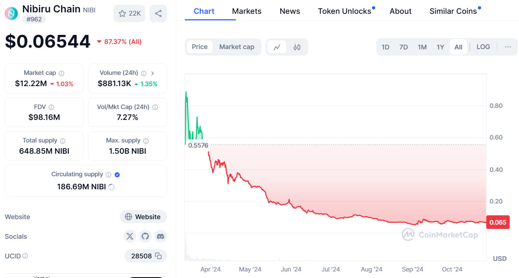This screenshot has height=278, width=519.
Task: Set chart range to 7D
Action: click(x=403, y=47)
